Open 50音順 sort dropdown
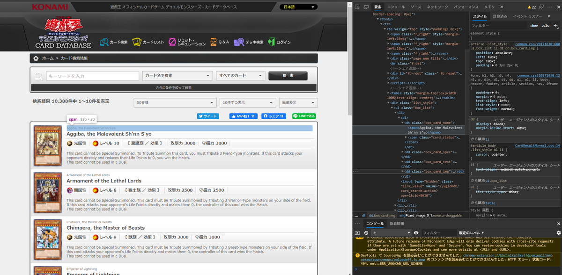Screen dimensions: 562x275 click(x=175, y=102)
